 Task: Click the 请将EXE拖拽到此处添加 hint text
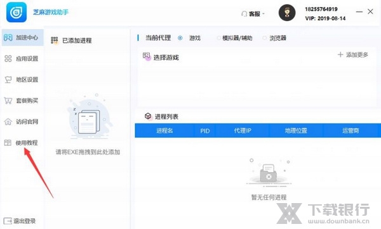point(88,152)
